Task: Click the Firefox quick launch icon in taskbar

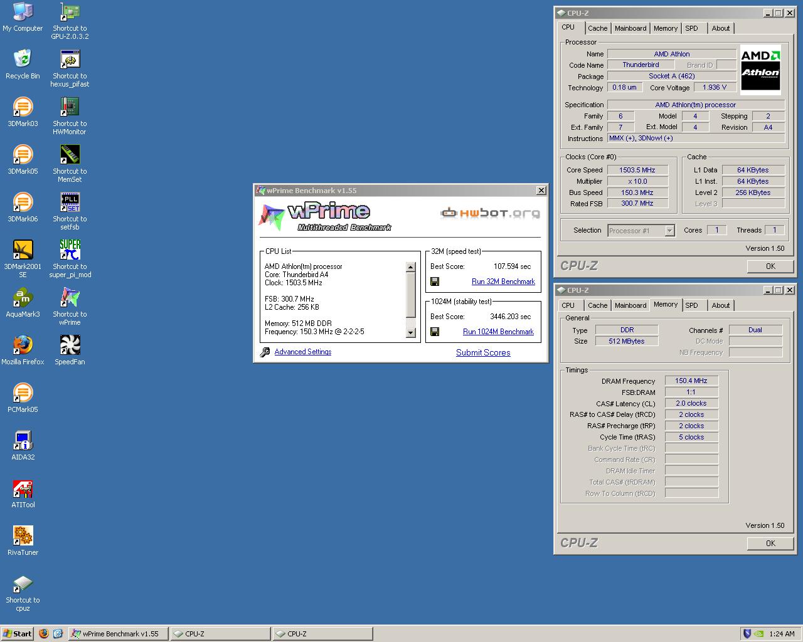Action: 44,634
